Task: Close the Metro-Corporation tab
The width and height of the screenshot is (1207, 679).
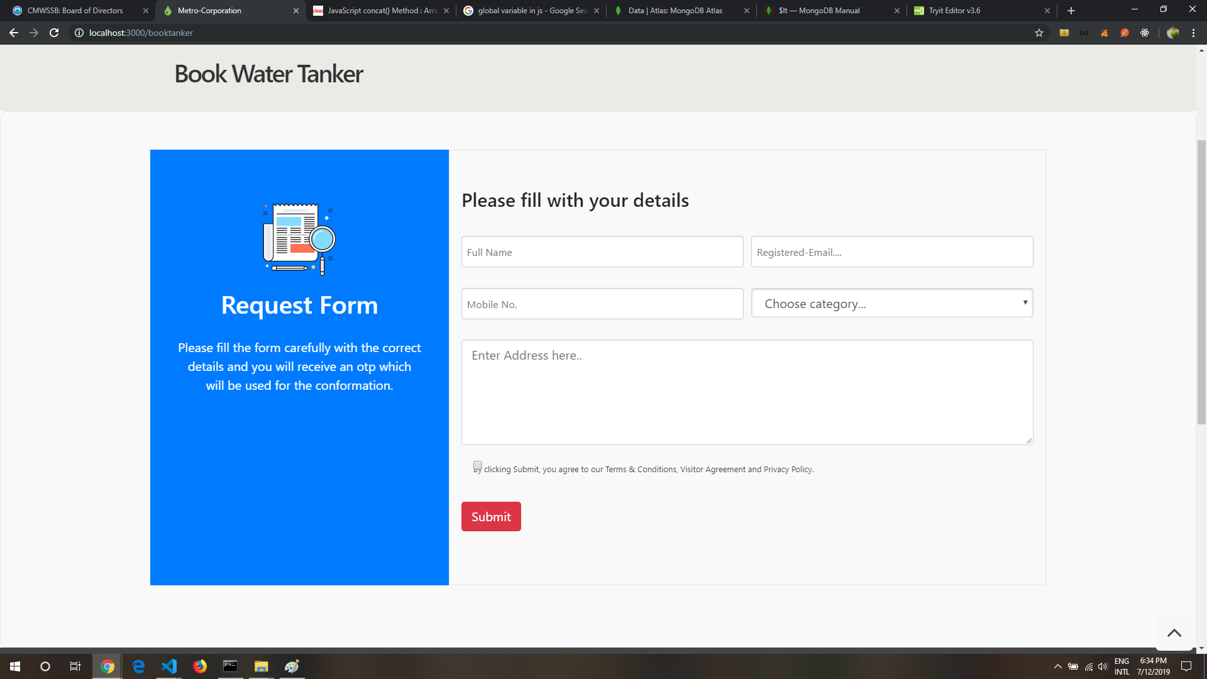Action: click(296, 11)
